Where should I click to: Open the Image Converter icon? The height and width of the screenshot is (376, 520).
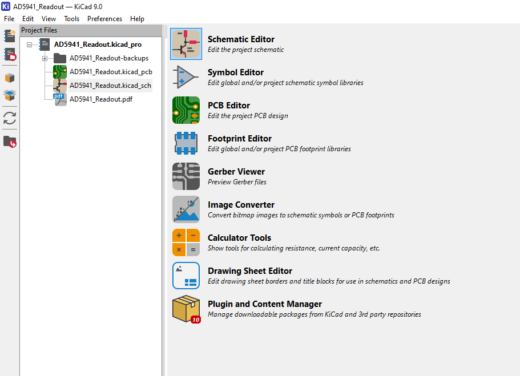[186, 209]
